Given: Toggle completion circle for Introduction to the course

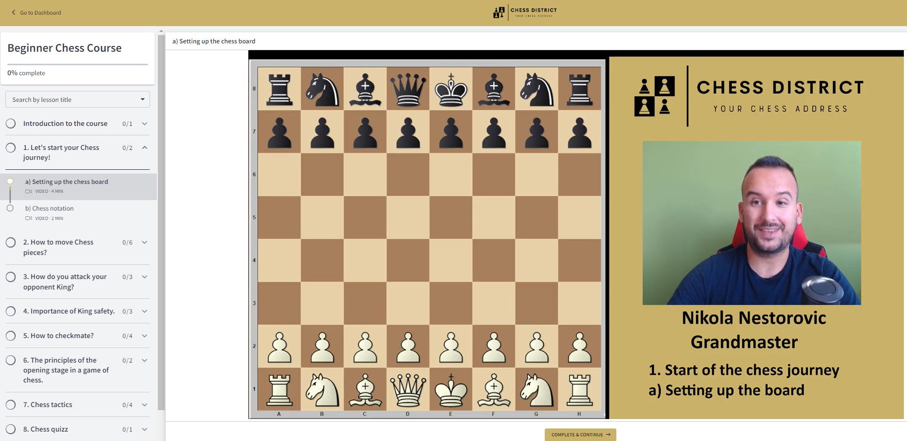Looking at the screenshot, I should coord(10,124).
